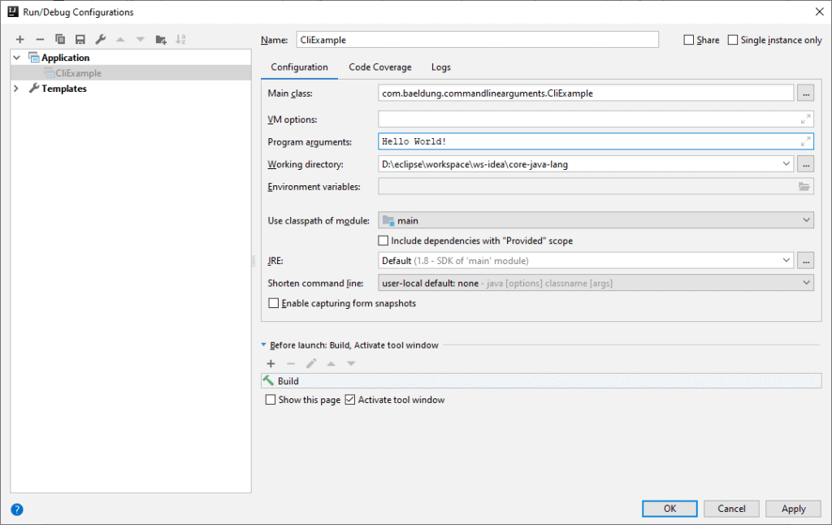Add new configuration with plus icon
This screenshot has width=832, height=525.
(x=20, y=39)
